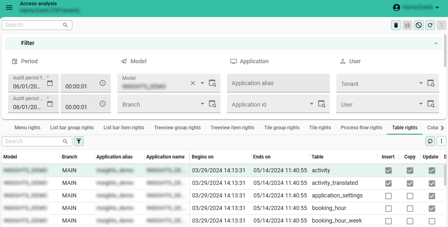Sort by the Table column header
This screenshot has height=227, width=448.
[318, 157]
